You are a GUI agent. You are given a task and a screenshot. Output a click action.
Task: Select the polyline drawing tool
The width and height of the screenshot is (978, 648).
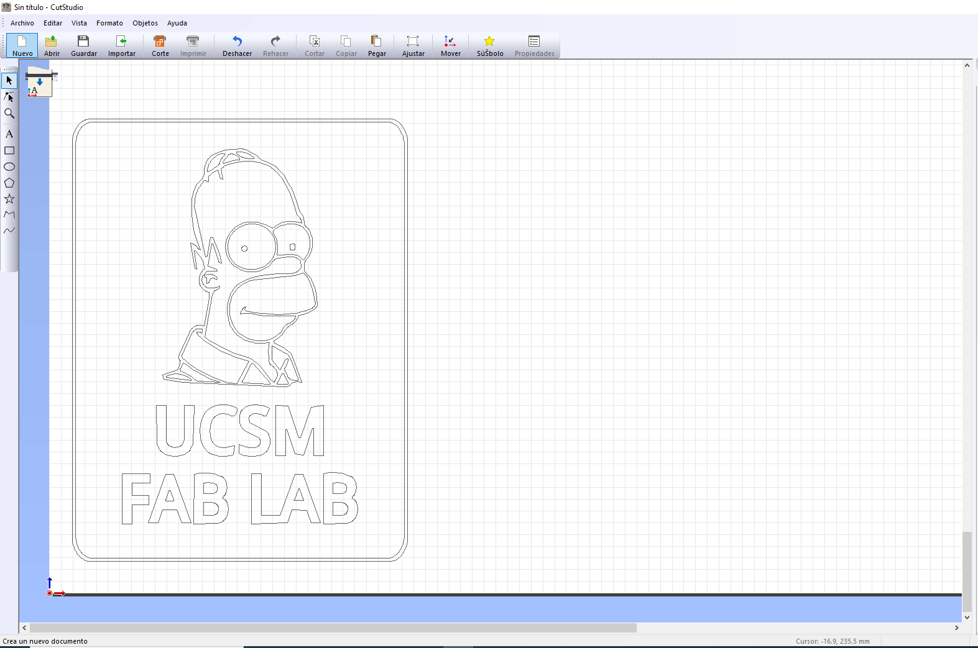tap(9, 215)
